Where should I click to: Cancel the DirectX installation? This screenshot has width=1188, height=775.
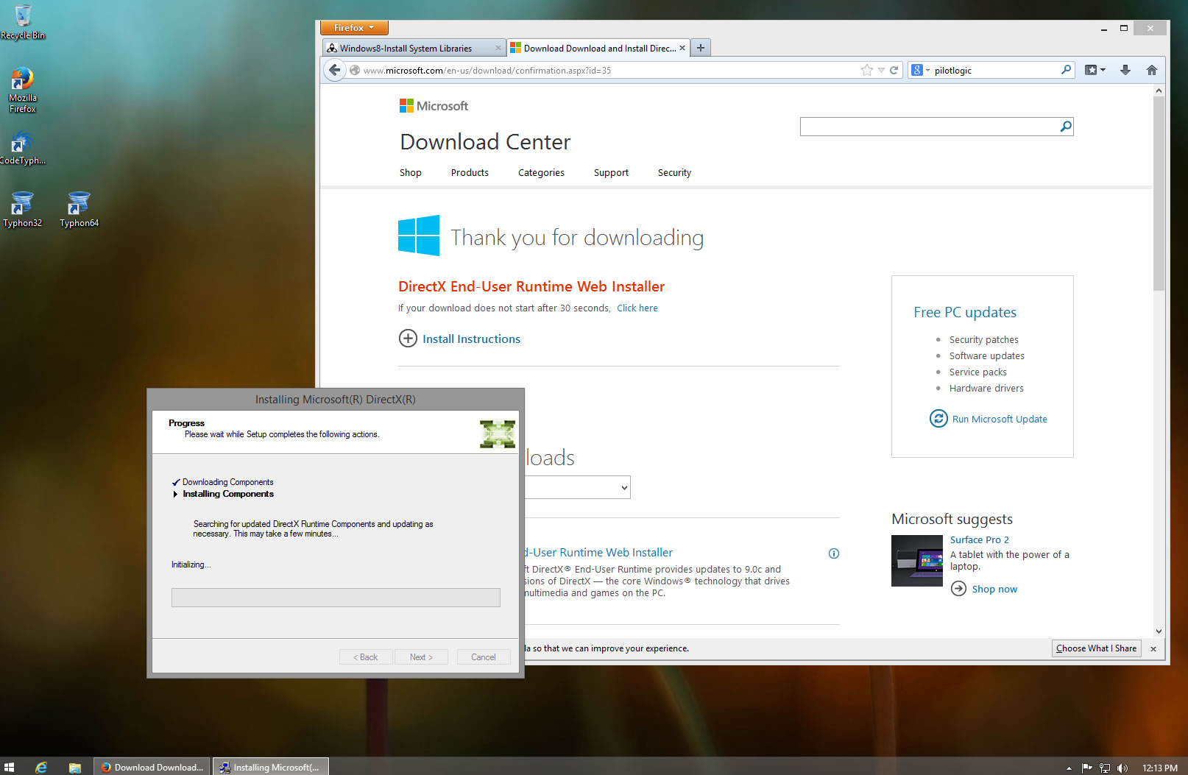484,657
